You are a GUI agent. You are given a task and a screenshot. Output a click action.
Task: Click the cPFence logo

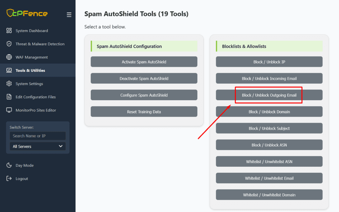(27, 14)
